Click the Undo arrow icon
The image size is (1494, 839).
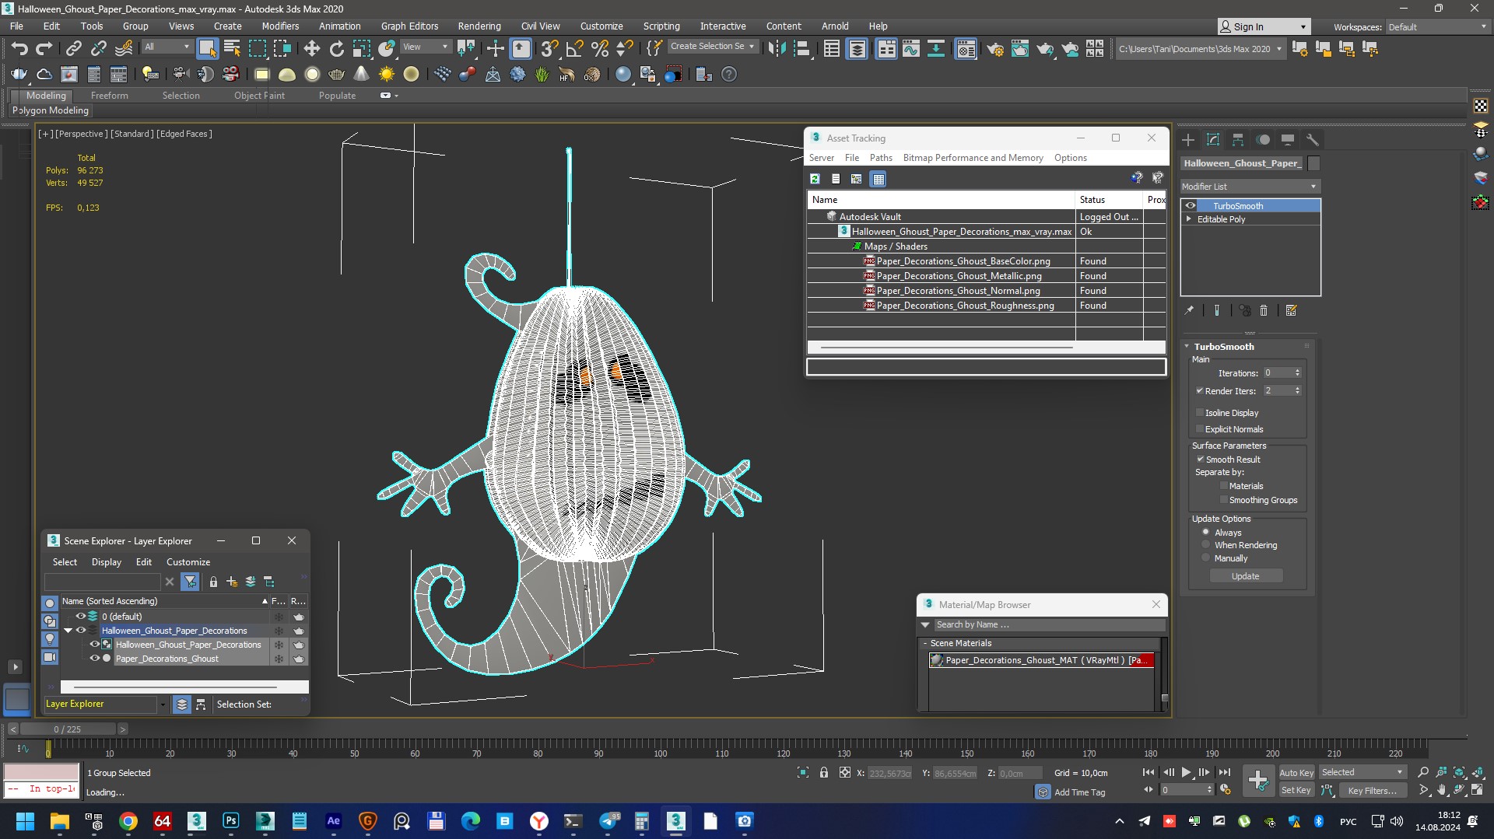tap(19, 49)
